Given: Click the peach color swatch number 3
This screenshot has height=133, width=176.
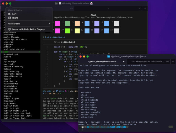Looking at the screenshot, I should 77,23.
